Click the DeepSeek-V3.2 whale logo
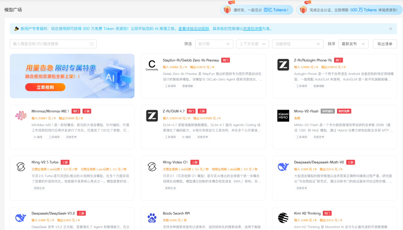 click(21, 218)
